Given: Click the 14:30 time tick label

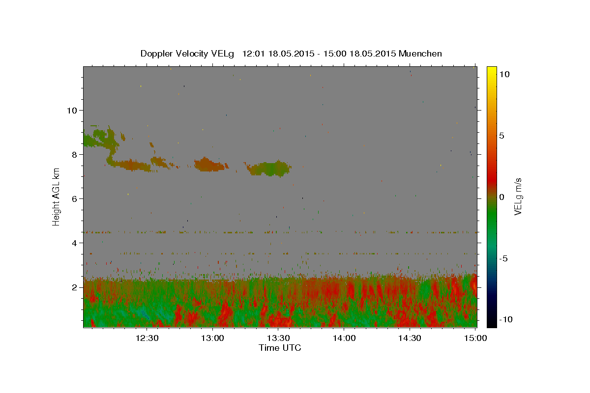Looking at the screenshot, I should pyautogui.click(x=410, y=338).
